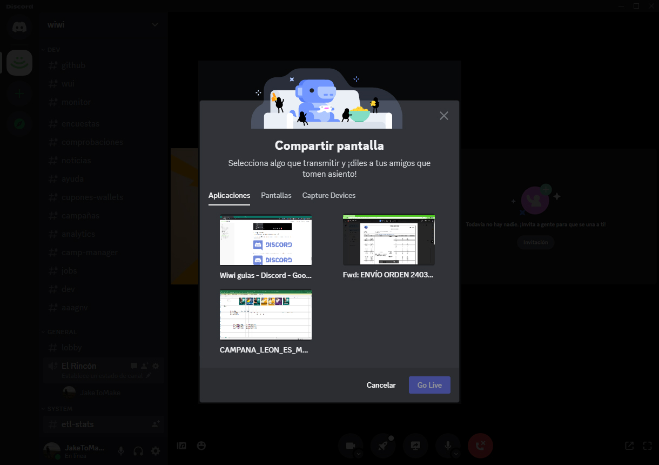Collapse the GENERAL channel category
The image size is (659, 465).
point(59,332)
